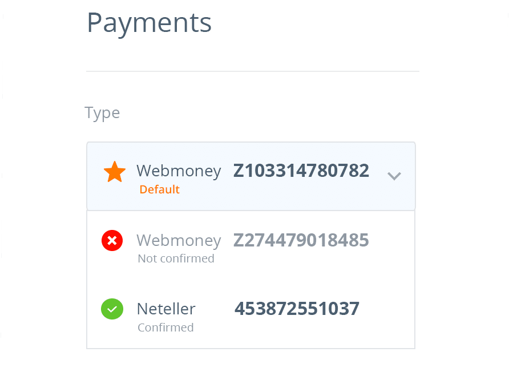Image resolution: width=509 pixels, height=368 pixels.
Task: Collapse the payment type dropdown chevron
Action: pyautogui.click(x=394, y=176)
